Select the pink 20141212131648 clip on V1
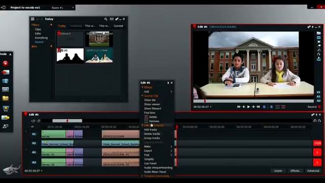The image size is (325, 183). [x=120, y=134]
